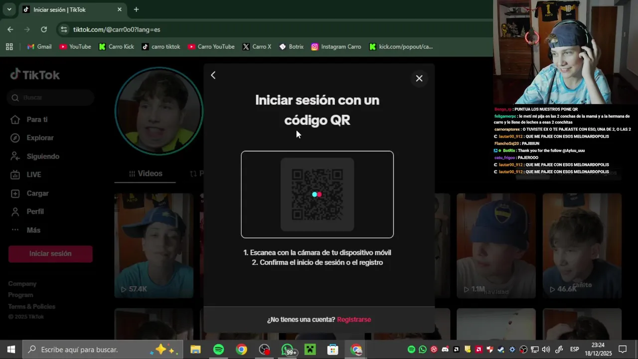
Task: Open the carro tiktok bookmark
Action: click(x=160, y=46)
